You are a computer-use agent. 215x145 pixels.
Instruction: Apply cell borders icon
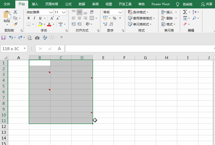pos(29,24)
